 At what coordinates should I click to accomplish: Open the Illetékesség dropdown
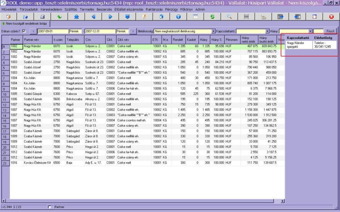[x=213, y=31]
